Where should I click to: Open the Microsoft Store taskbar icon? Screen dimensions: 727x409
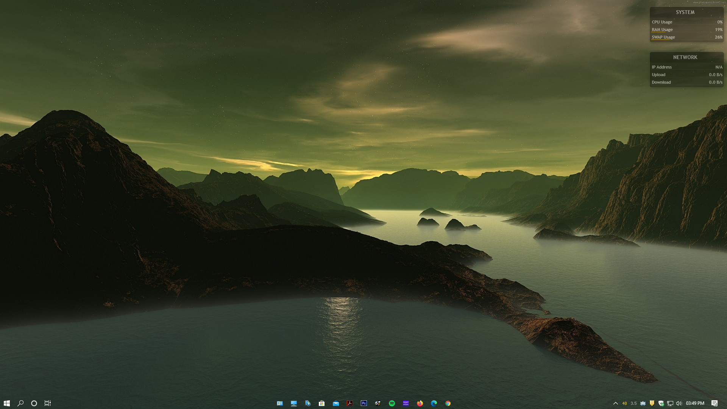(x=322, y=403)
